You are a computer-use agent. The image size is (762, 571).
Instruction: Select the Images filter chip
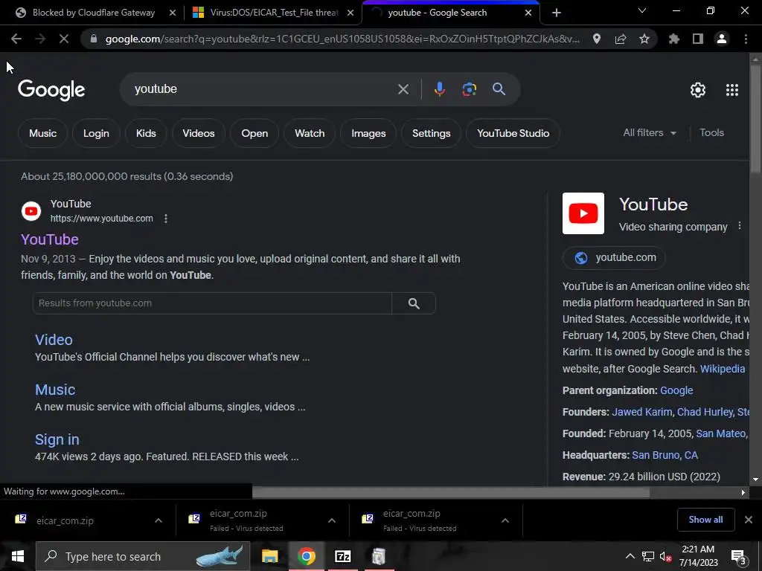(x=368, y=133)
